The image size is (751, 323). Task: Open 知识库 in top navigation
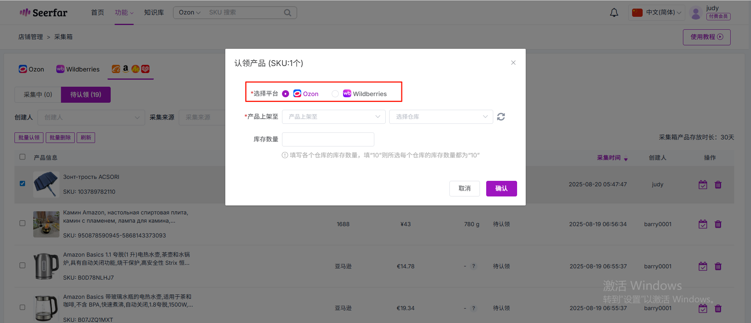point(154,12)
